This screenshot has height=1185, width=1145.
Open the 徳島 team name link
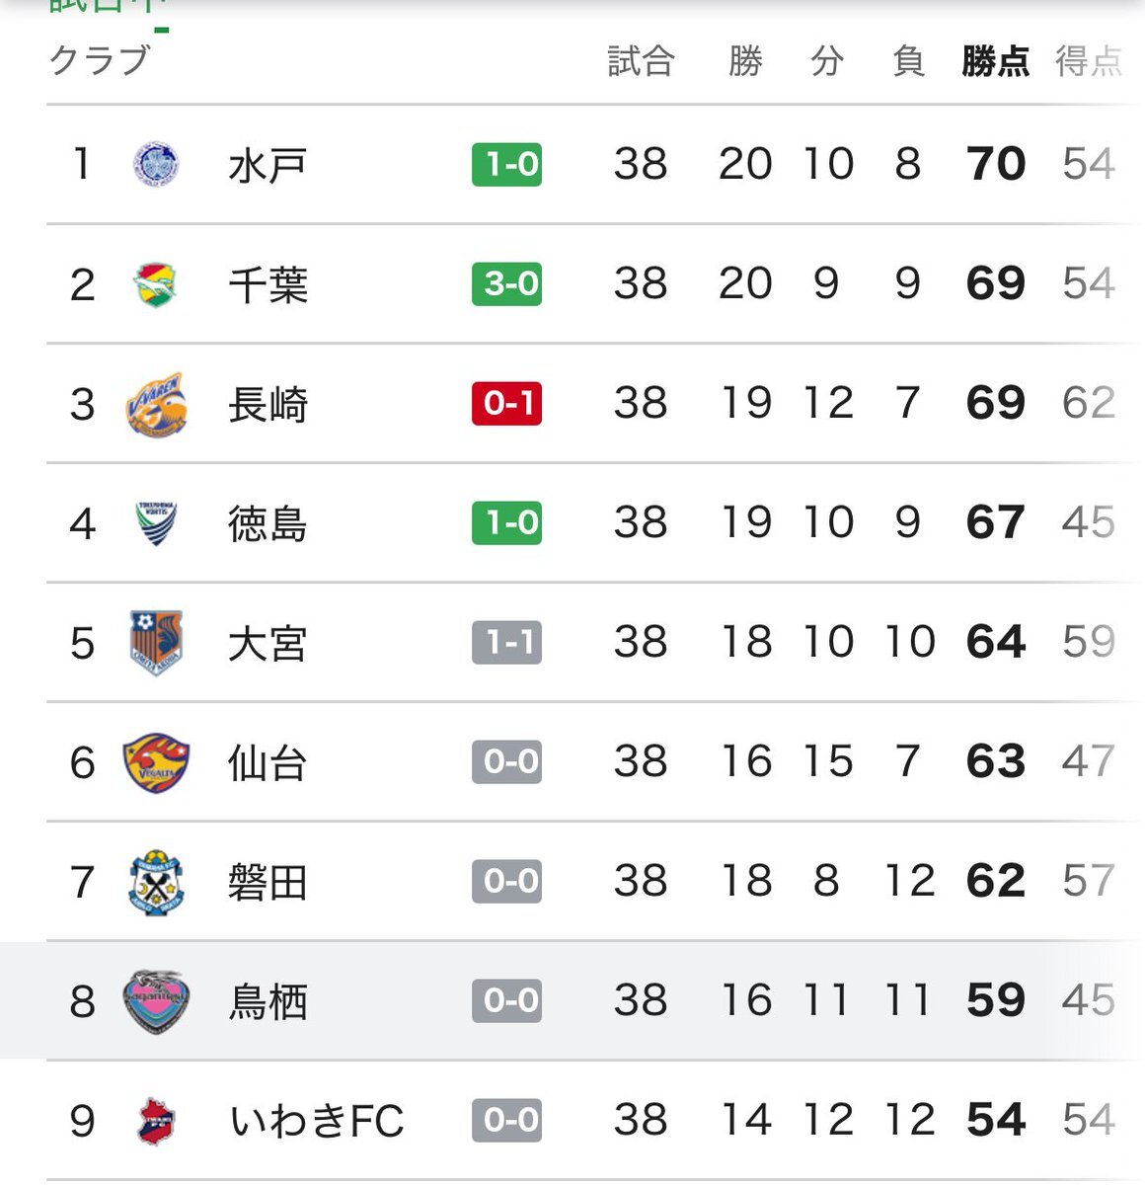click(x=267, y=523)
